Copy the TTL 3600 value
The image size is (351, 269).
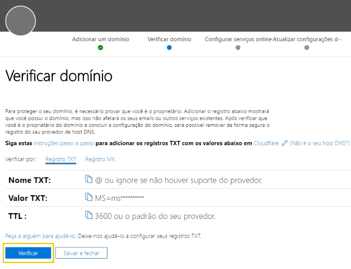coord(88,216)
